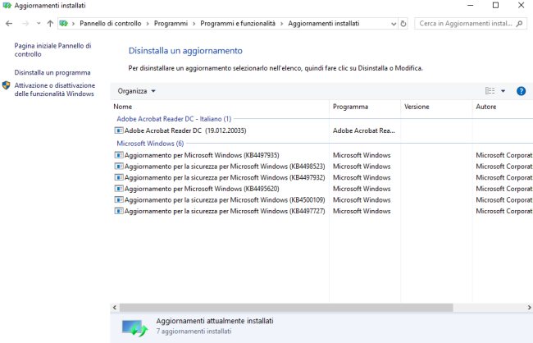
Task: Select update KB4497935
Action: (x=202, y=155)
